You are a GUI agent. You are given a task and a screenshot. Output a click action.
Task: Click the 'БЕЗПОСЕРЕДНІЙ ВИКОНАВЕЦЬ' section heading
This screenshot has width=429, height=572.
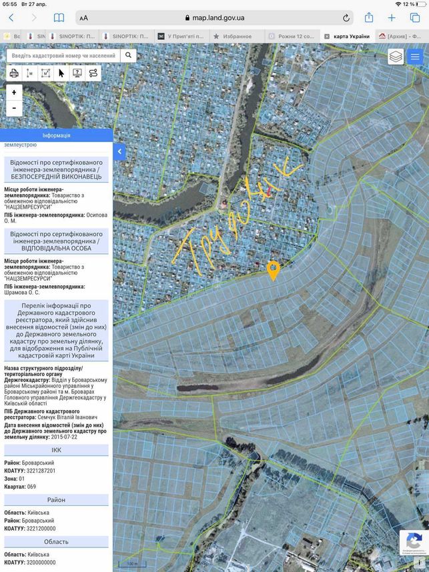(56, 169)
